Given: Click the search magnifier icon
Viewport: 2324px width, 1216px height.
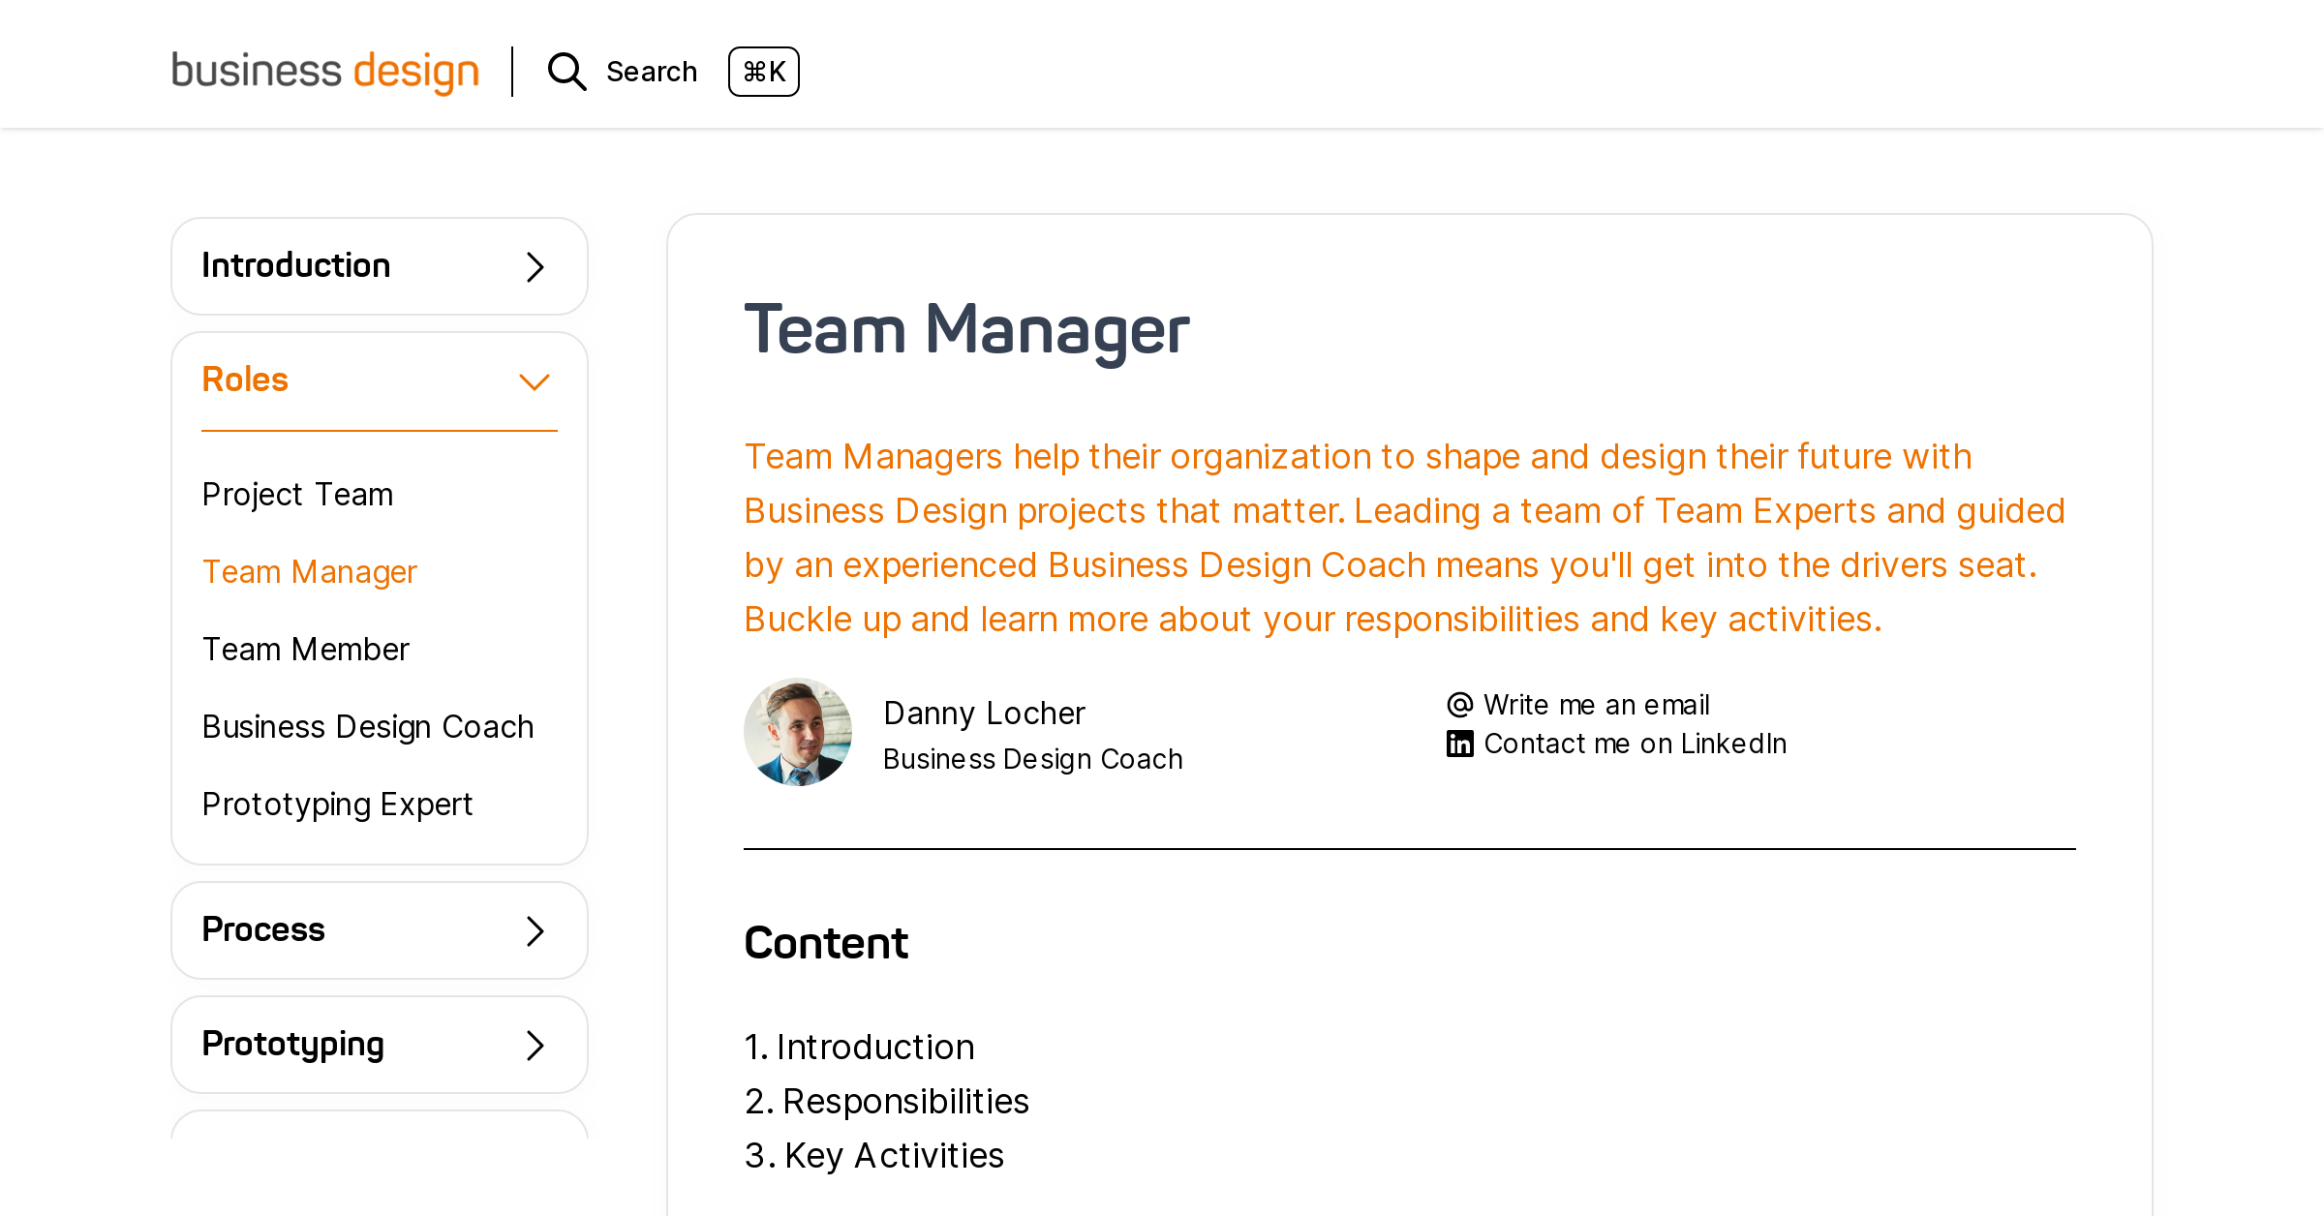Looking at the screenshot, I should tap(566, 72).
